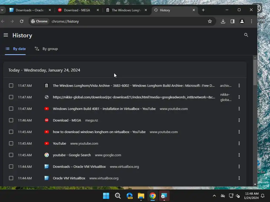Open actions menu for Download - MEGA entry
Viewport: 270px width, 202px height.
(x=239, y=120)
